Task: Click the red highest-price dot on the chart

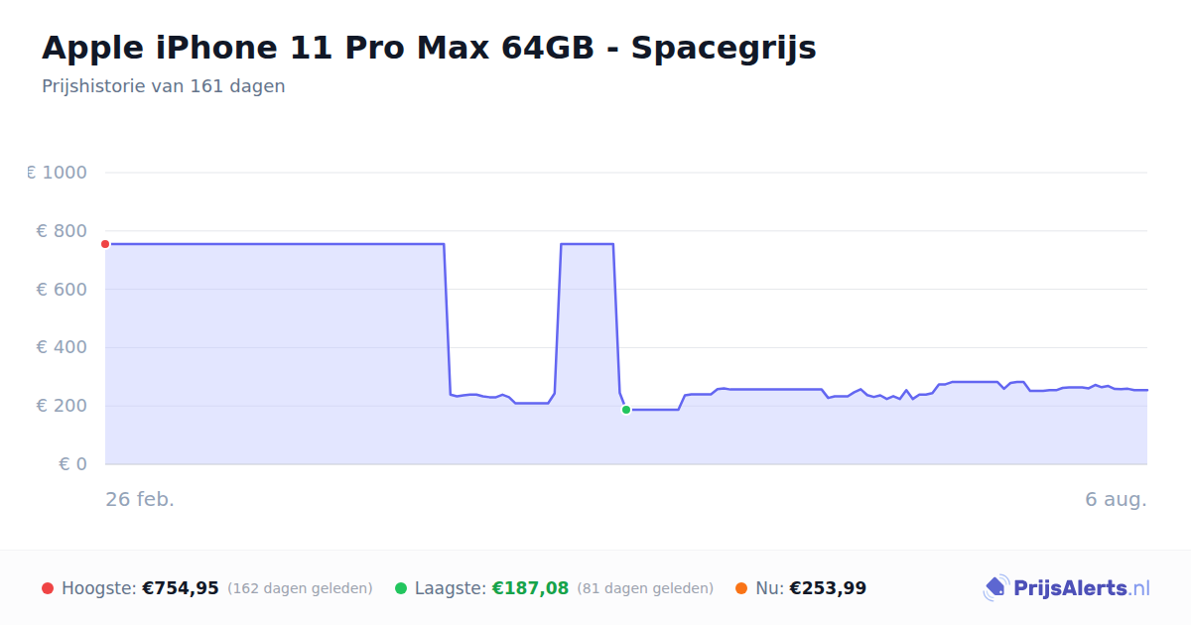Action: click(105, 244)
